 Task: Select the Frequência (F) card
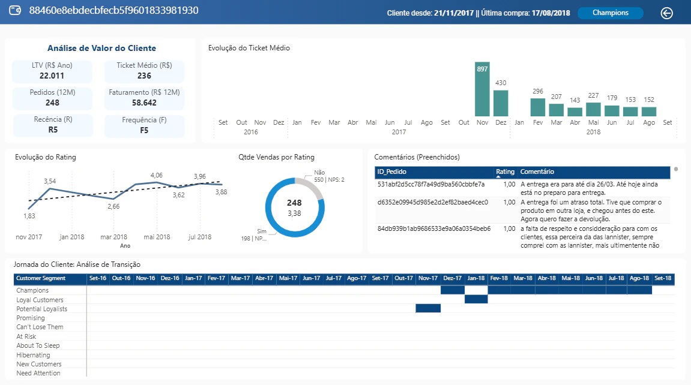point(144,125)
